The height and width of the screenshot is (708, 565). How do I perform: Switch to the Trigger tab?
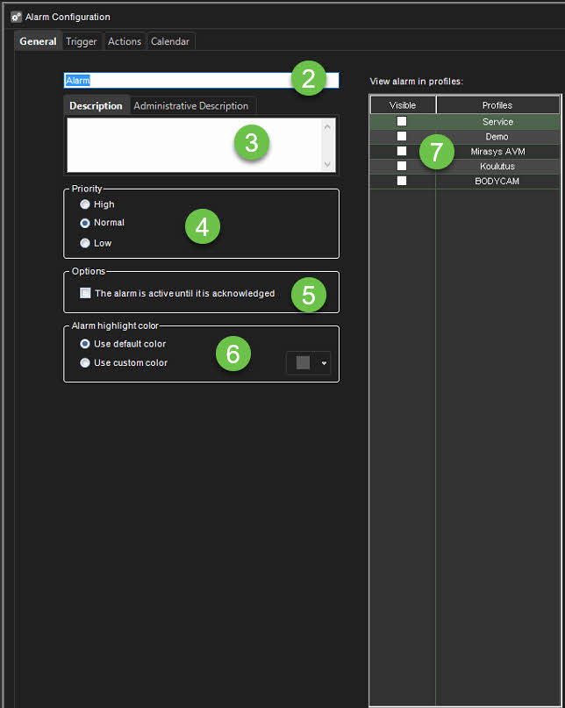pyautogui.click(x=82, y=41)
